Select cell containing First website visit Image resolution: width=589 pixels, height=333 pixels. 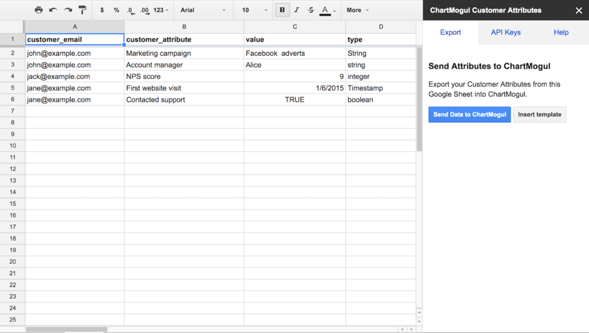[x=184, y=88]
